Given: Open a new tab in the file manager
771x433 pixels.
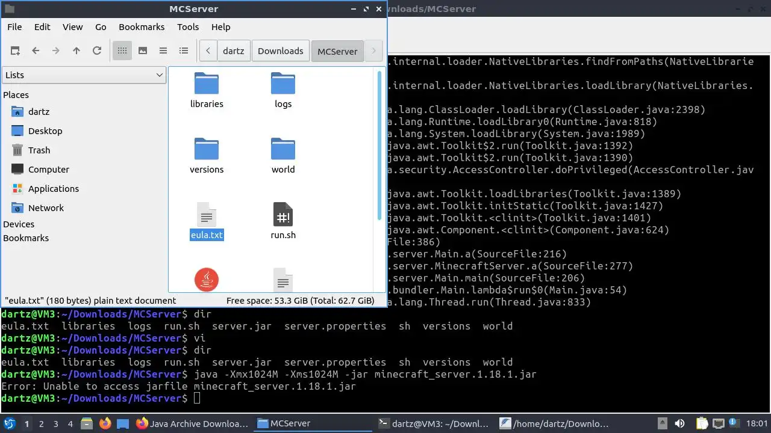Looking at the screenshot, I should pos(15,51).
